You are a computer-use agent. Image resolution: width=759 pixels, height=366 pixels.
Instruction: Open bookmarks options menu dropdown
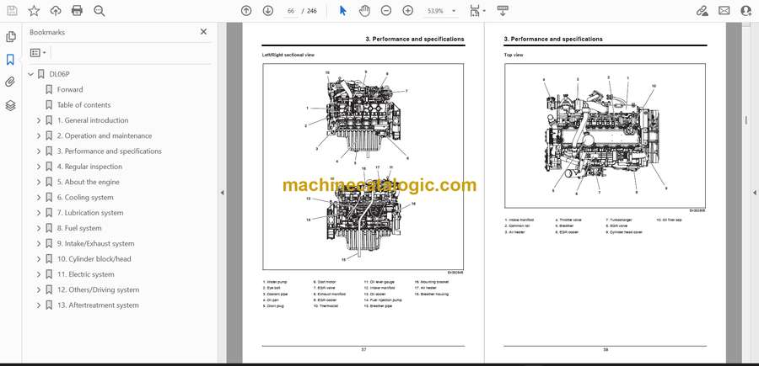[38, 53]
